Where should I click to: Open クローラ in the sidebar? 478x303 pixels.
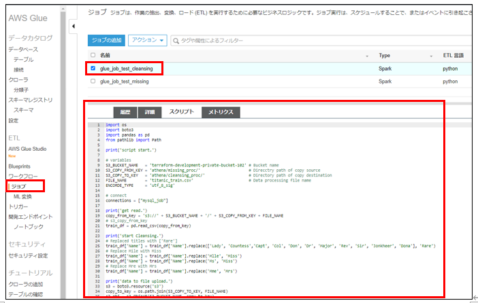[x=18, y=79]
